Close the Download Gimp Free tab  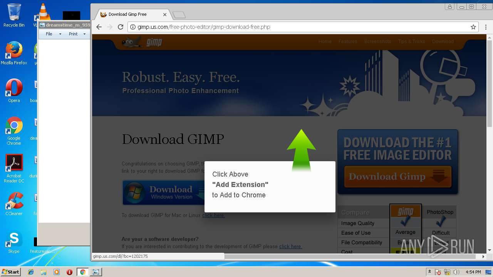coord(165,14)
